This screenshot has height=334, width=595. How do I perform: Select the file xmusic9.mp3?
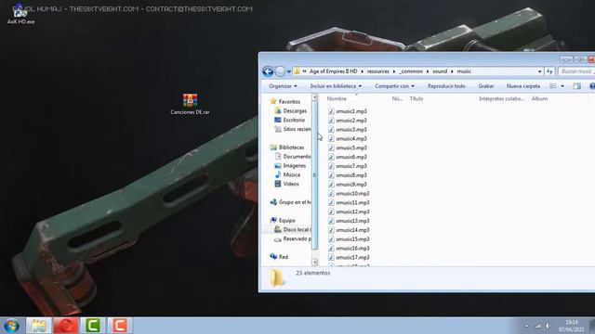[347, 185]
